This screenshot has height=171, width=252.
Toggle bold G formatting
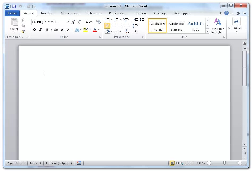(34, 30)
